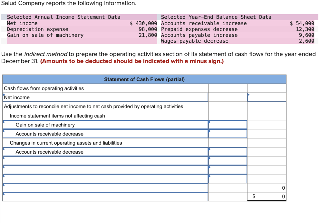
Task: Click the '9,600' accounts payable value
Action: (x=306, y=35)
